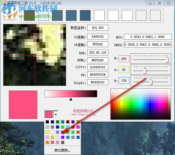Choose the pure blue swatch in the popup

[58, 127]
